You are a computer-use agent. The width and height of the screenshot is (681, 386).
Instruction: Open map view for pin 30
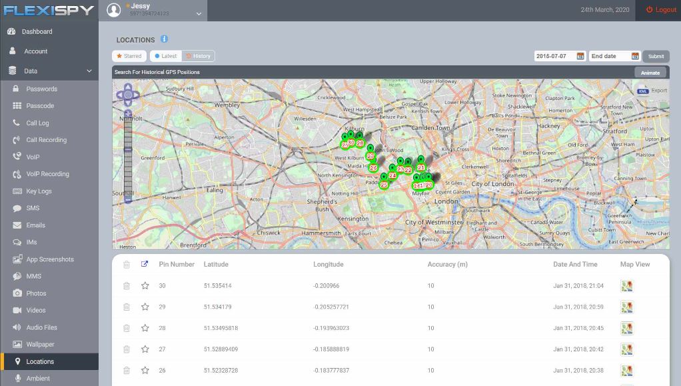pos(627,285)
